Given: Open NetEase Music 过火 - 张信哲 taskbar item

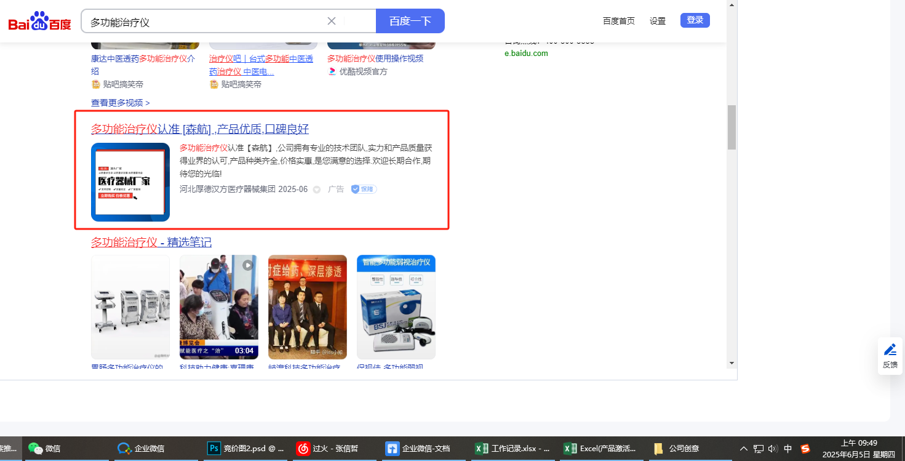Looking at the screenshot, I should coord(335,449).
